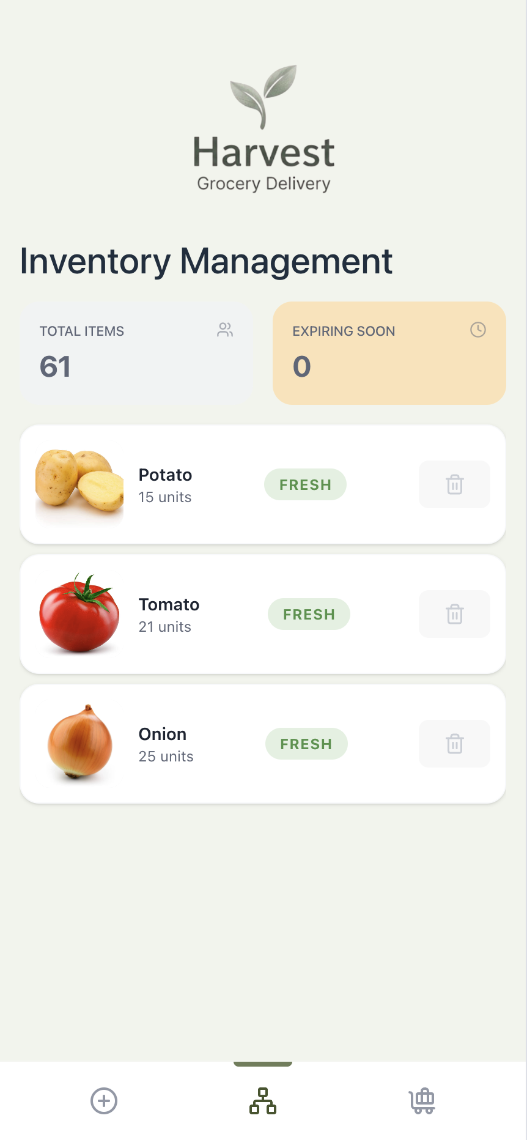Remove Onion using its trash icon
The height and width of the screenshot is (1140, 527).
point(454,744)
